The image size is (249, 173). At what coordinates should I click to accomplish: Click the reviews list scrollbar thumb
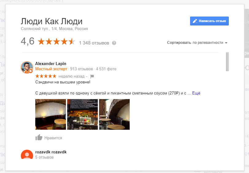(227, 62)
